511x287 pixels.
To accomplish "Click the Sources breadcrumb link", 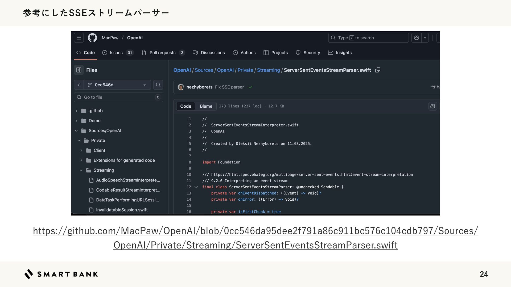I will click(204, 70).
